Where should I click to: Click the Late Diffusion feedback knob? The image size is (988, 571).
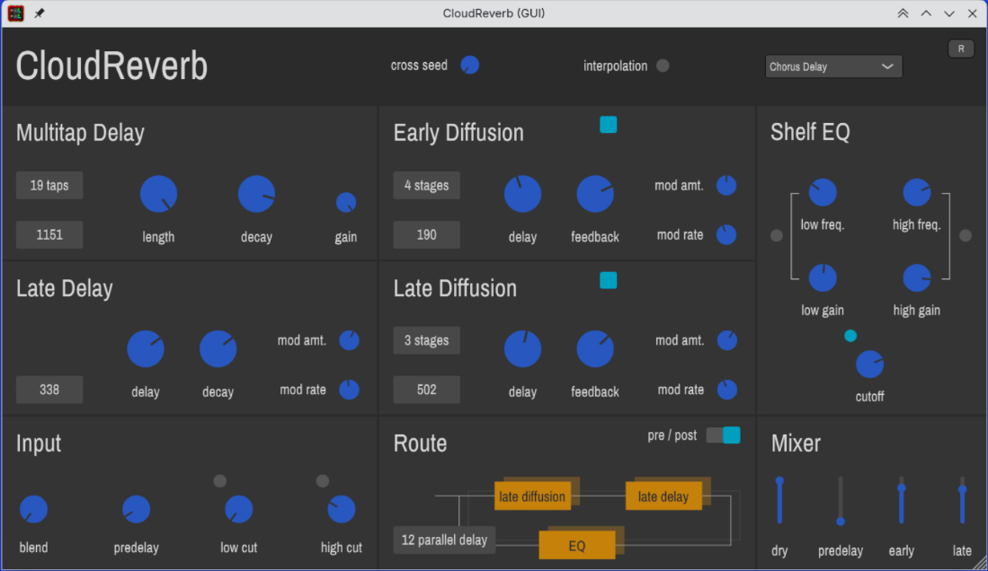[595, 348]
